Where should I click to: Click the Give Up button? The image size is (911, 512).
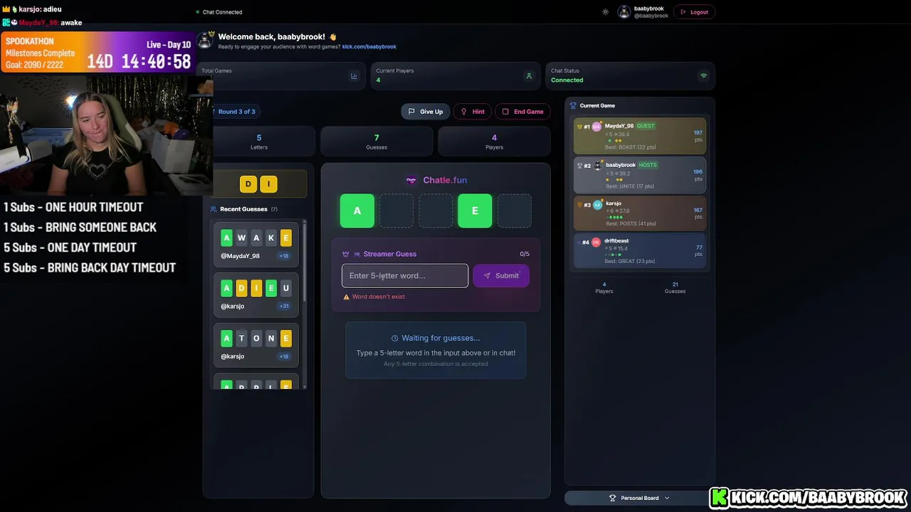coord(426,112)
